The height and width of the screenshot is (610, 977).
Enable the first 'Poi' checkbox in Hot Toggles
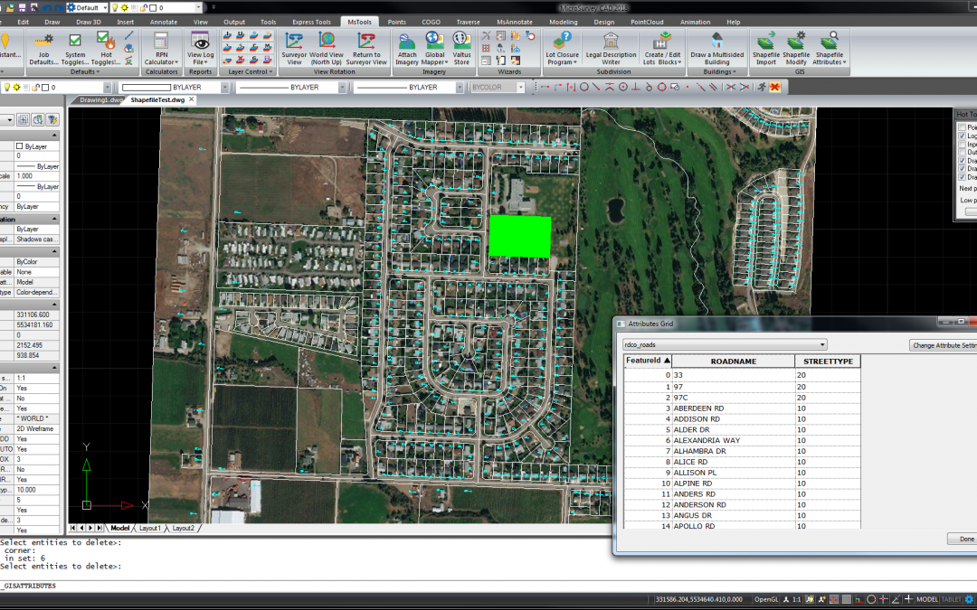961,127
